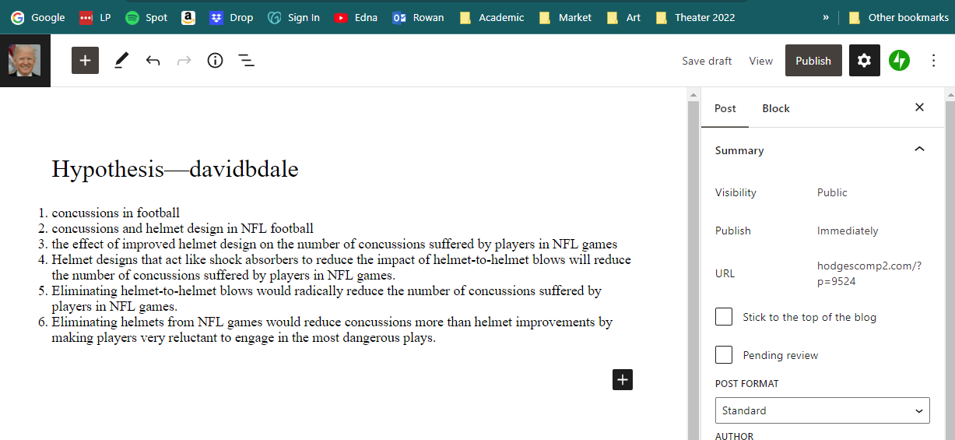This screenshot has width=955, height=440.
Task: Close the settings sidebar with X
Action: click(919, 107)
